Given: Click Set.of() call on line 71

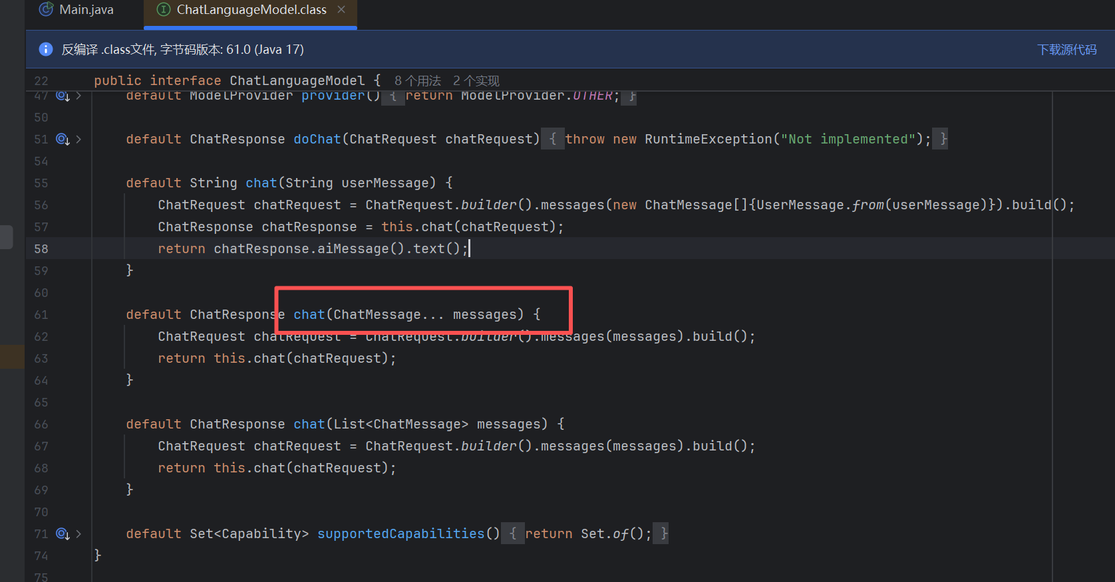Looking at the screenshot, I should 612,533.
